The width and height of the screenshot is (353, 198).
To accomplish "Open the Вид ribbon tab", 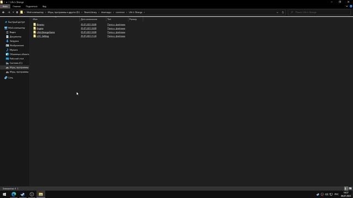I will [44, 7].
